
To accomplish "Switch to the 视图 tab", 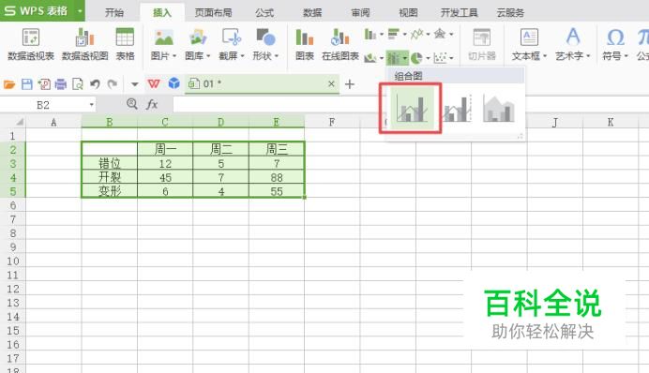I will coord(408,13).
